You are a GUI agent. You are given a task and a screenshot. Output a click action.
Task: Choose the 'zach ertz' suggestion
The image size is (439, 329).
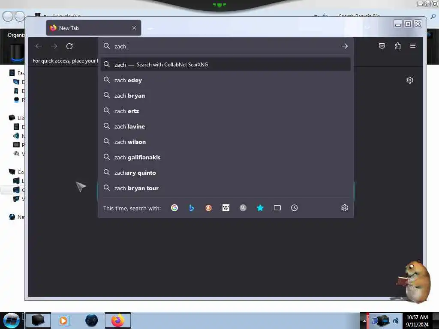click(x=226, y=111)
